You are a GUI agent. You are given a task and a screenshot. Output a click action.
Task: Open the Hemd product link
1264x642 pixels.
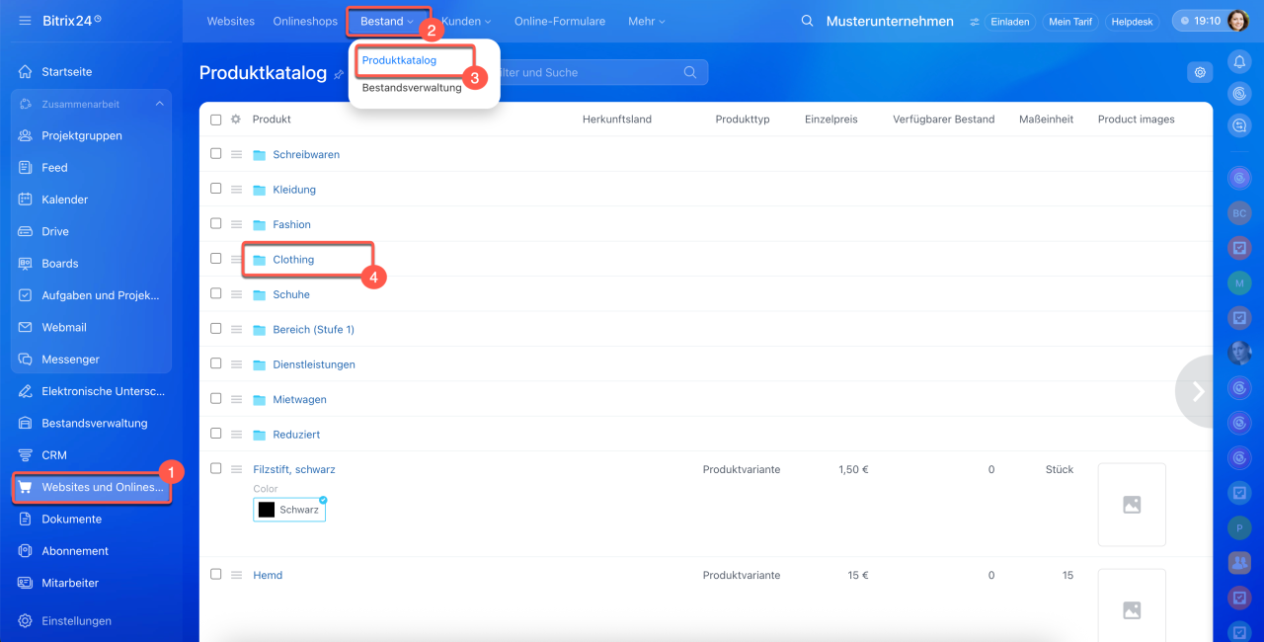tap(268, 575)
